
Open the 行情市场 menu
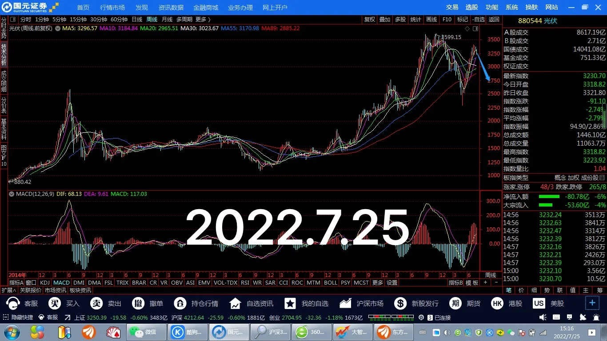coord(112,8)
